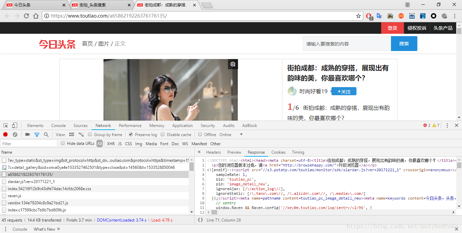
Task: Show network overview icon
Action: click(81, 134)
